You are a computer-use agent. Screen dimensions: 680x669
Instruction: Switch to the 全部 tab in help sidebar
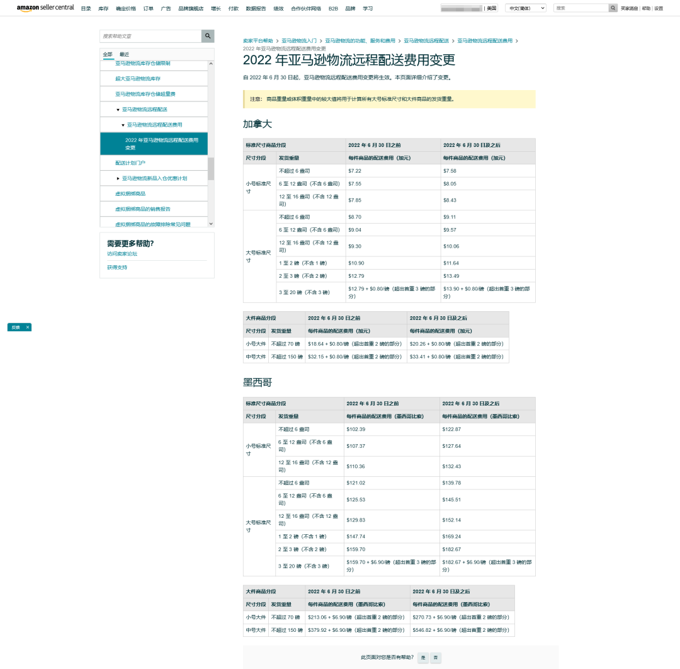point(108,54)
